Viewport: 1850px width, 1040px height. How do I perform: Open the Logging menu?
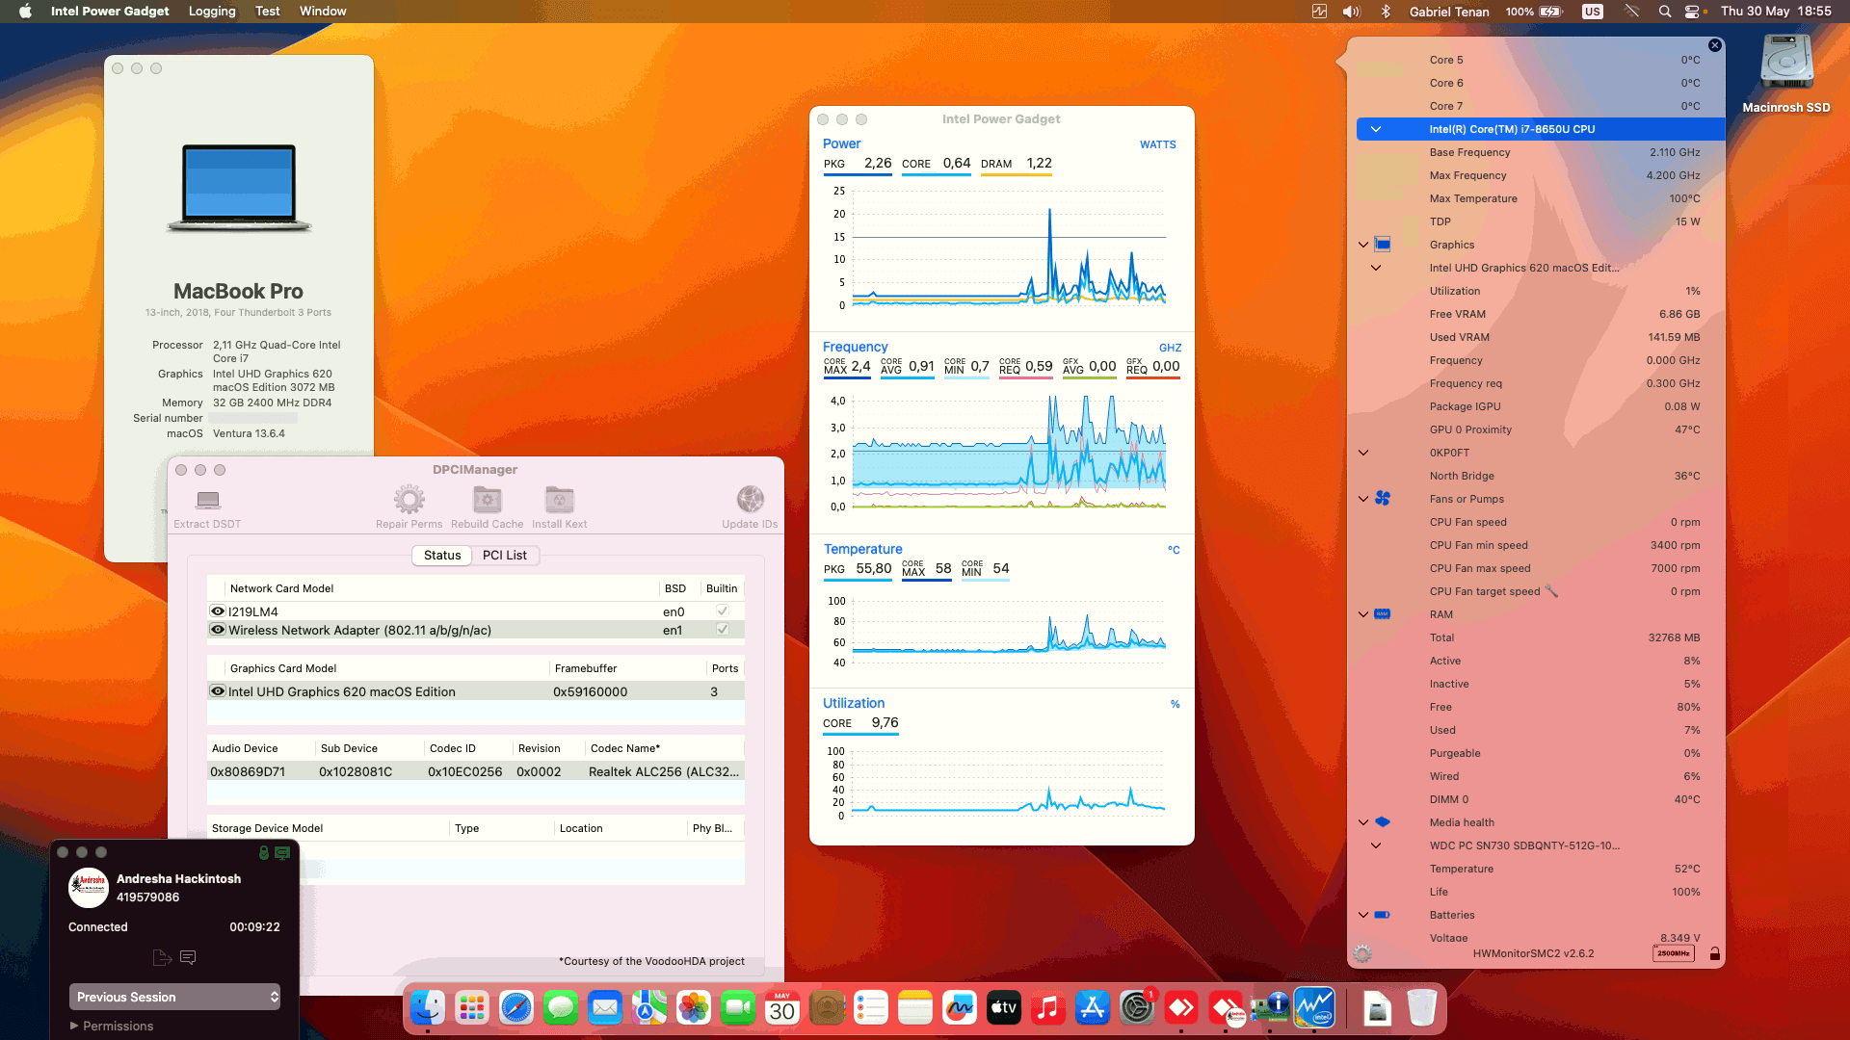[x=211, y=11]
